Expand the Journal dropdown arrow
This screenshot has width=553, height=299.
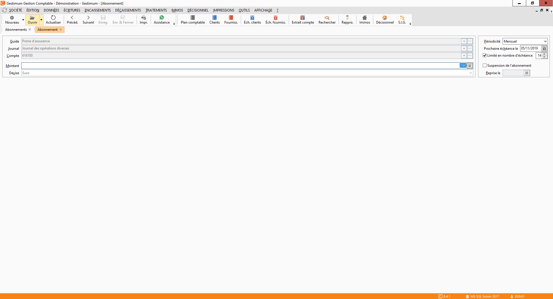click(x=464, y=49)
